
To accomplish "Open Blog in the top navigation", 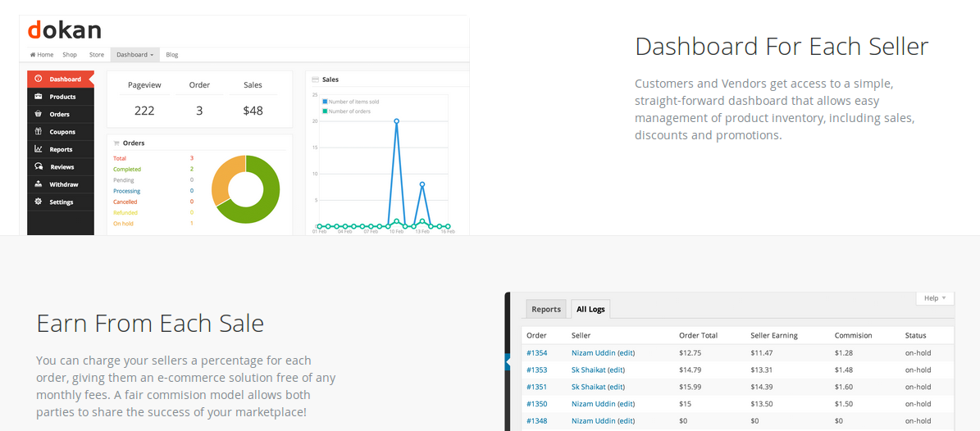I will point(172,54).
